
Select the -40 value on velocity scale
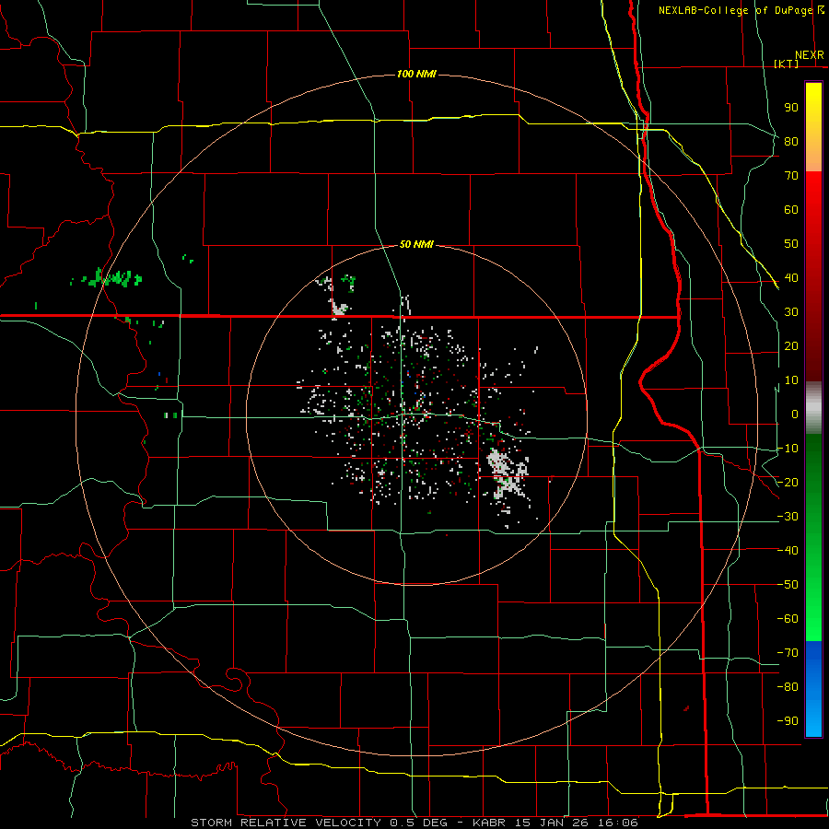point(788,551)
